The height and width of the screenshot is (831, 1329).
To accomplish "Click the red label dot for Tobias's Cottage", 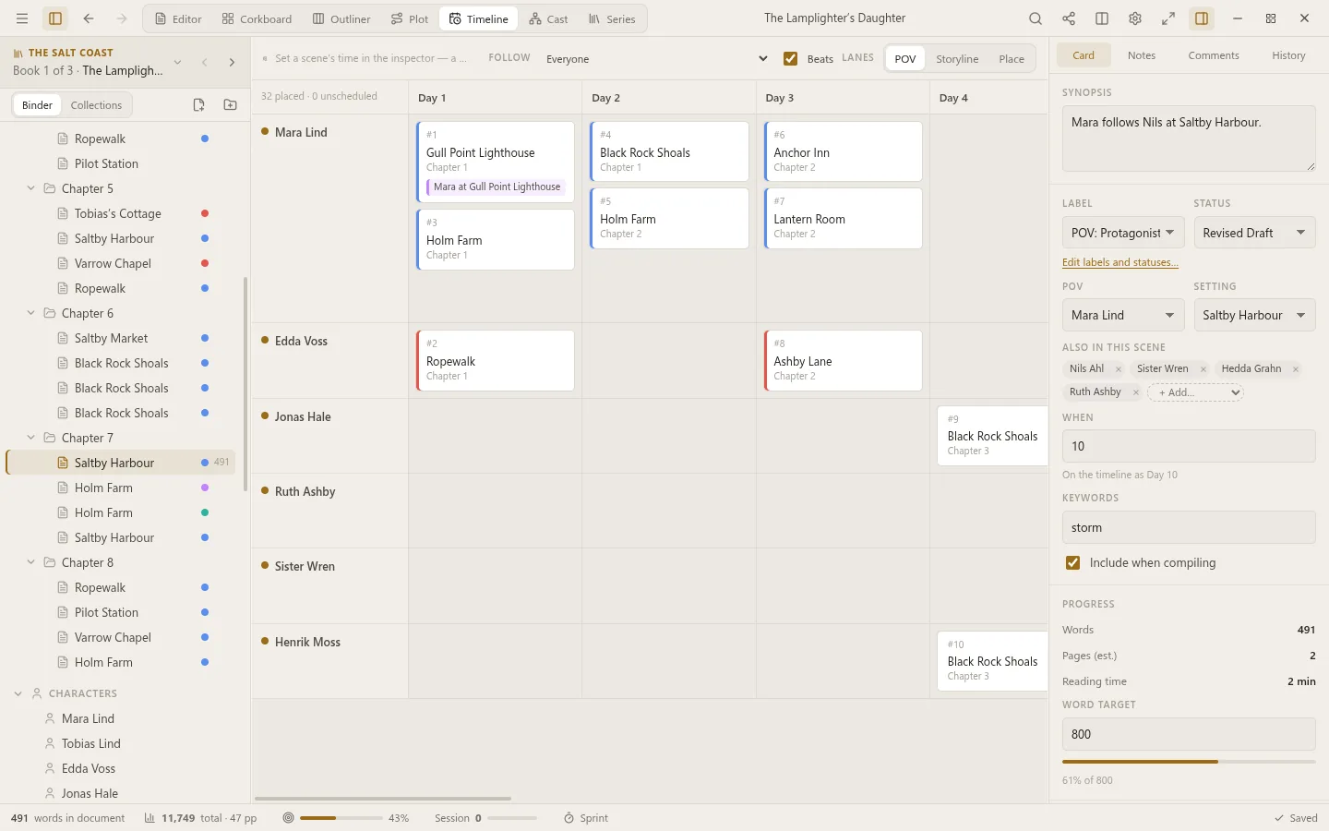I will (x=205, y=213).
